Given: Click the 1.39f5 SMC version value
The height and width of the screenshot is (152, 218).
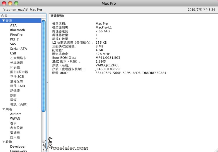Looking at the screenshot, I should click(x=101, y=61).
